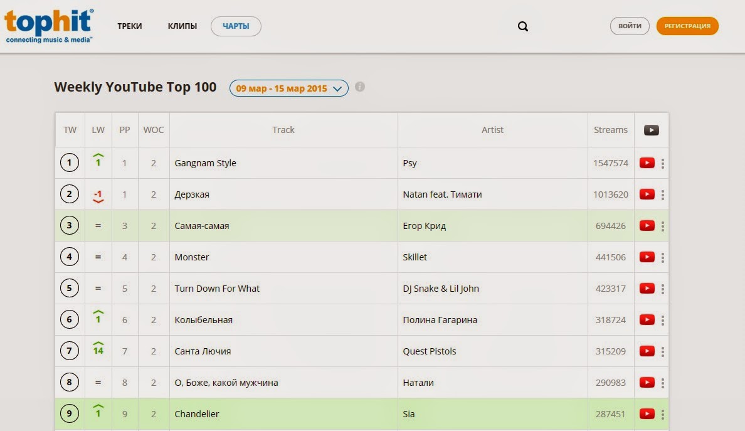745x431 pixels.
Task: Click the РЕГИСТРАЦИЯ button
Action: click(x=687, y=26)
